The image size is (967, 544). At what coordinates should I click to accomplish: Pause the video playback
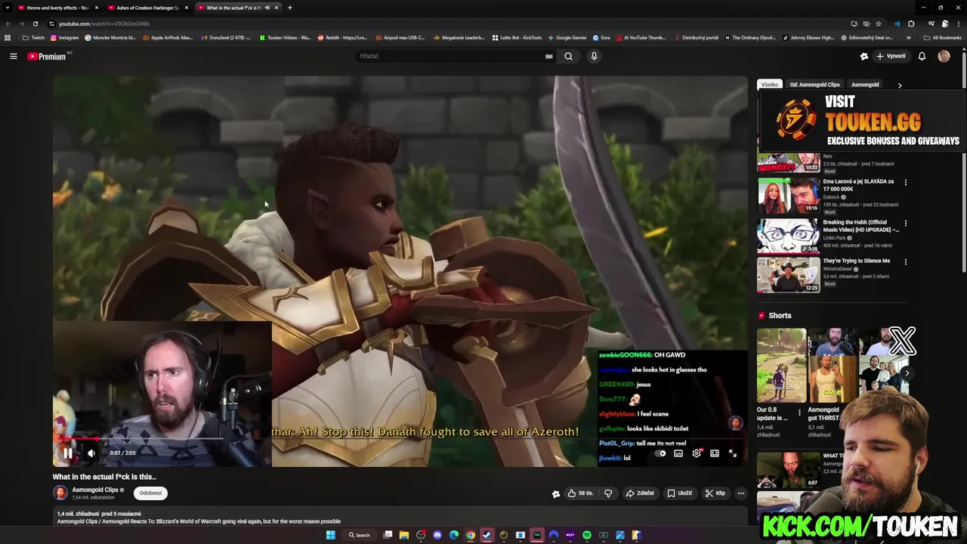pyautogui.click(x=67, y=453)
